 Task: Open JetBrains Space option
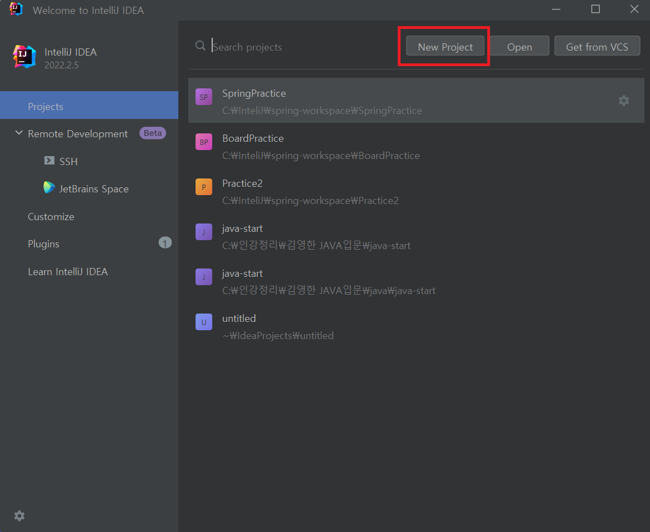click(94, 188)
